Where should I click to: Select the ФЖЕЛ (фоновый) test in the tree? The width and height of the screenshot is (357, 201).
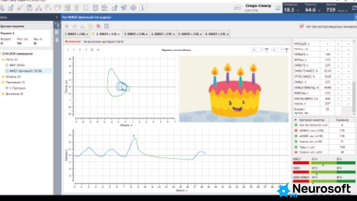tap(25, 71)
